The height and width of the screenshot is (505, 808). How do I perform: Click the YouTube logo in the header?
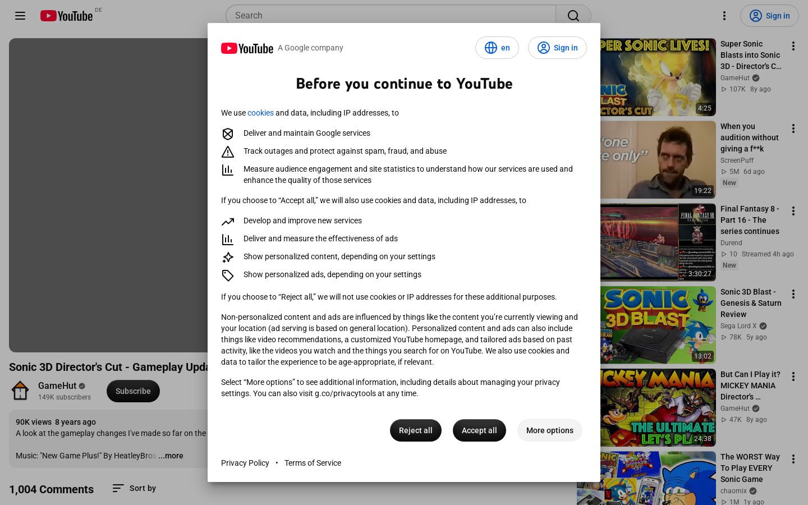66,16
